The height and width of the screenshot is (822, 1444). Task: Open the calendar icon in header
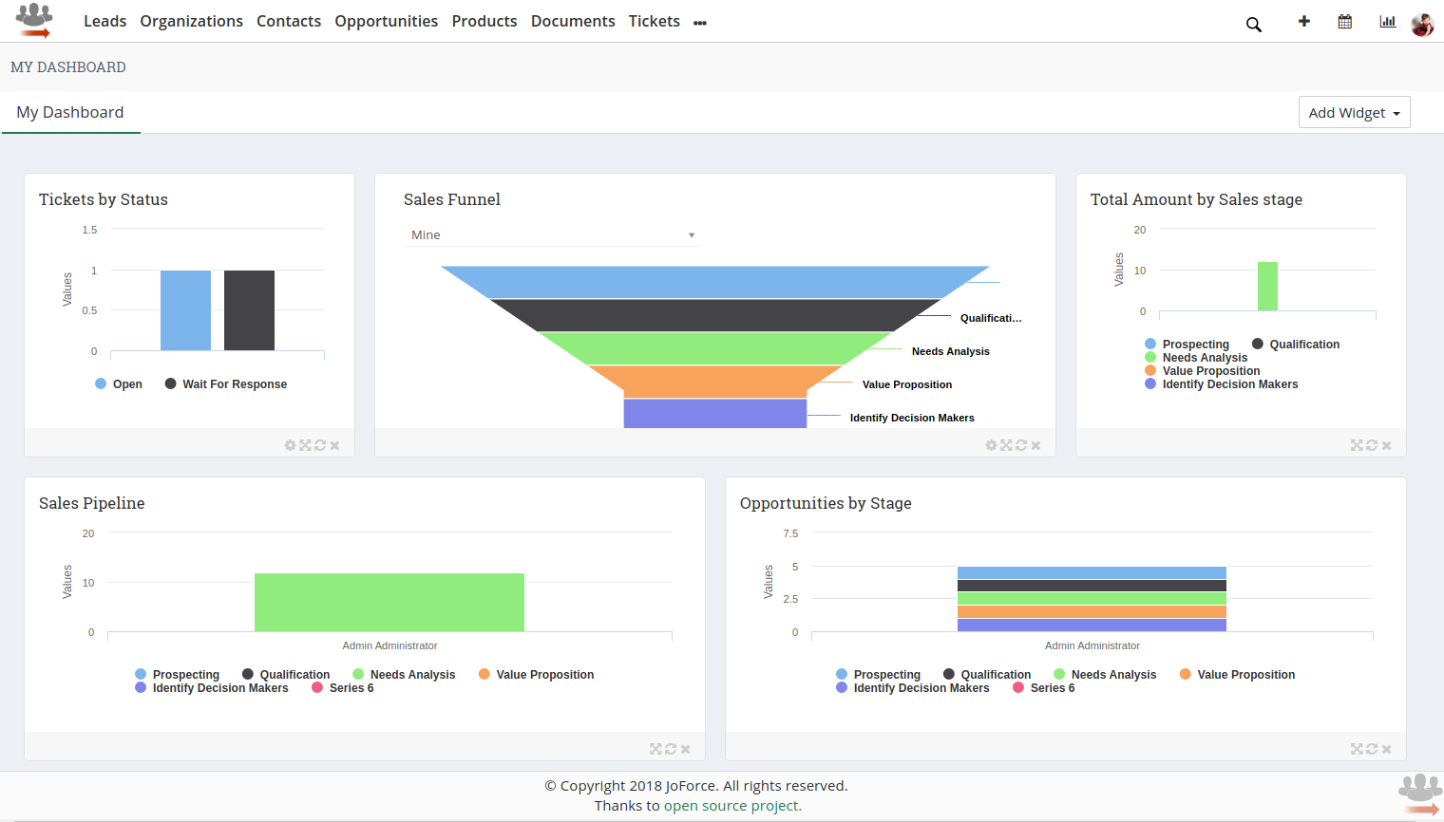pyautogui.click(x=1344, y=21)
